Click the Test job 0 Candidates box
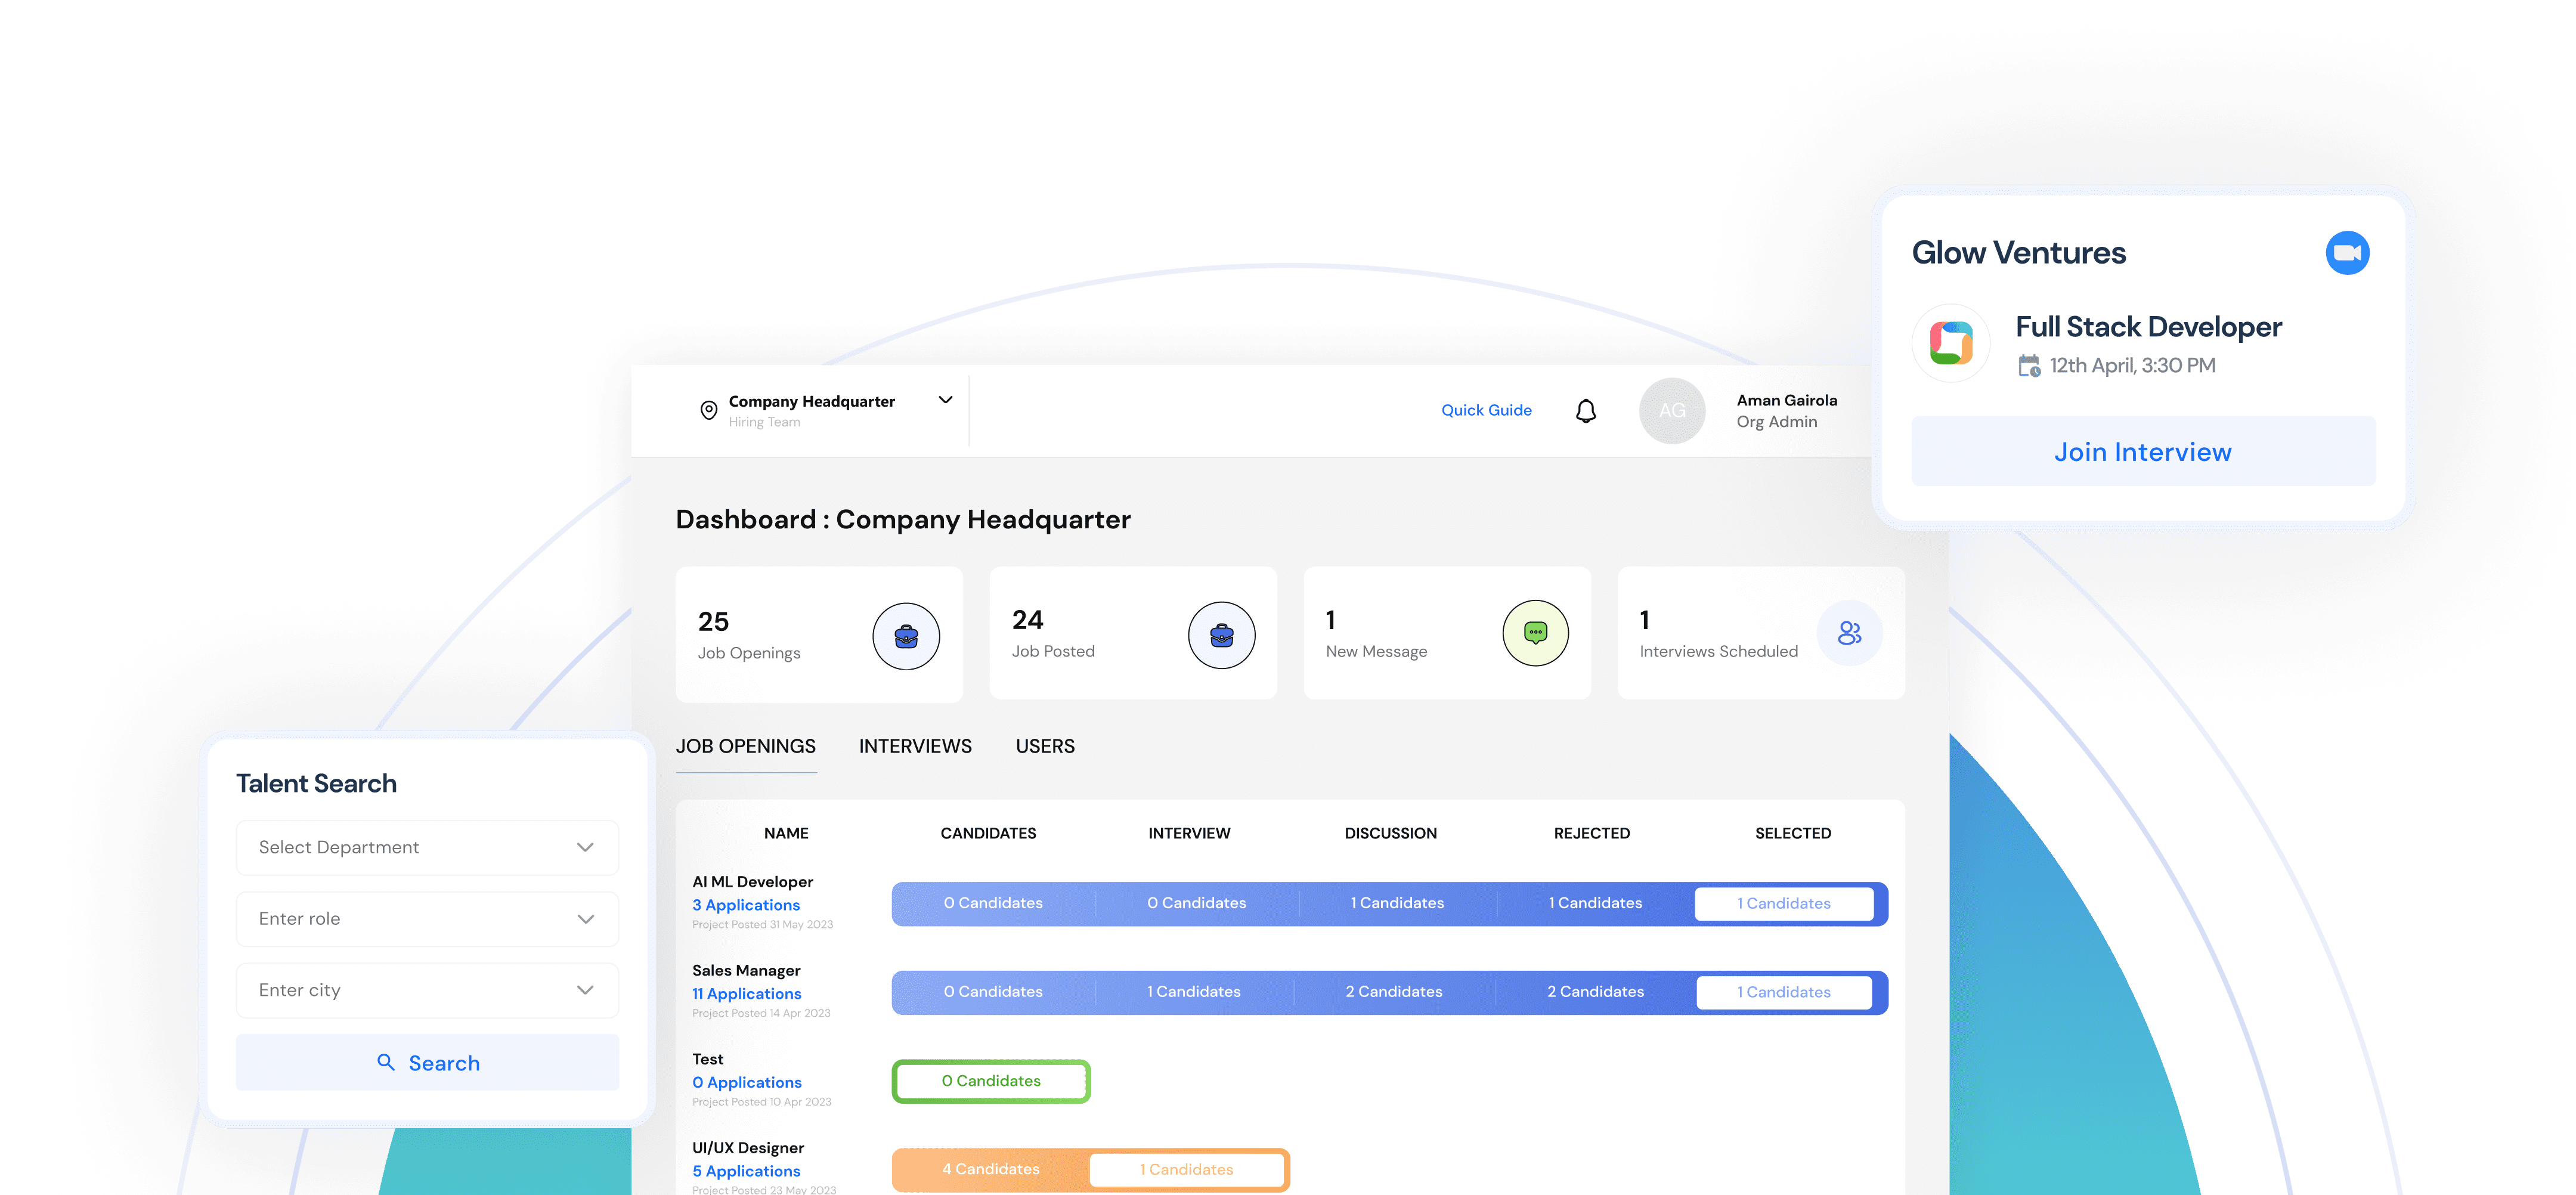The width and height of the screenshot is (2576, 1195). pos(991,1081)
